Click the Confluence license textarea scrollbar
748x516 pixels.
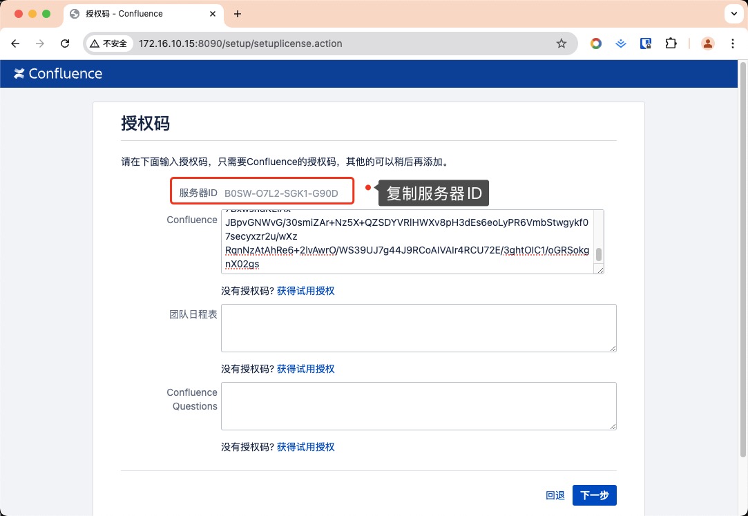coord(599,254)
